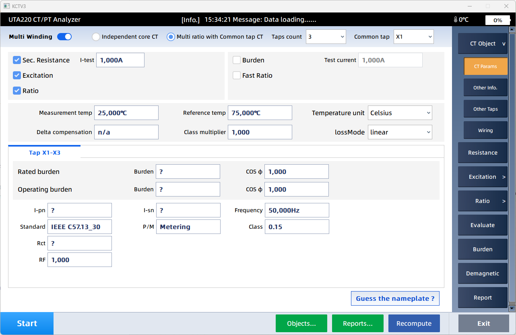Viewport: 516px width, 335px height.
Task: Click the Class field showing 0.15
Action: [297, 227]
